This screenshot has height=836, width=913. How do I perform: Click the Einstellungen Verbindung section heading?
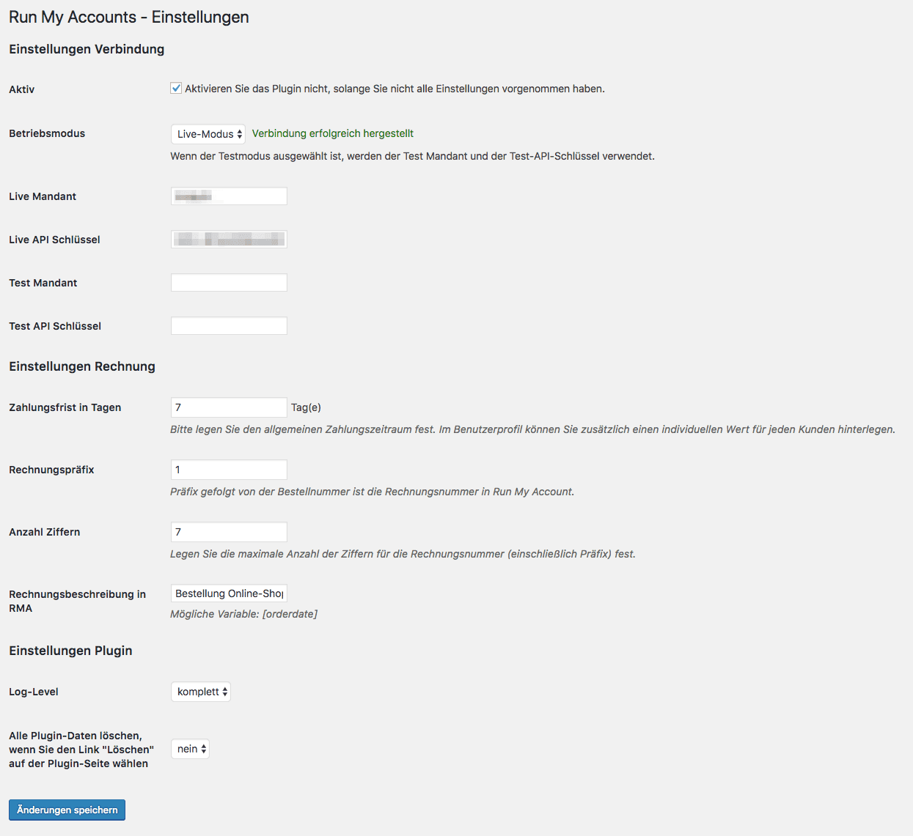click(87, 49)
